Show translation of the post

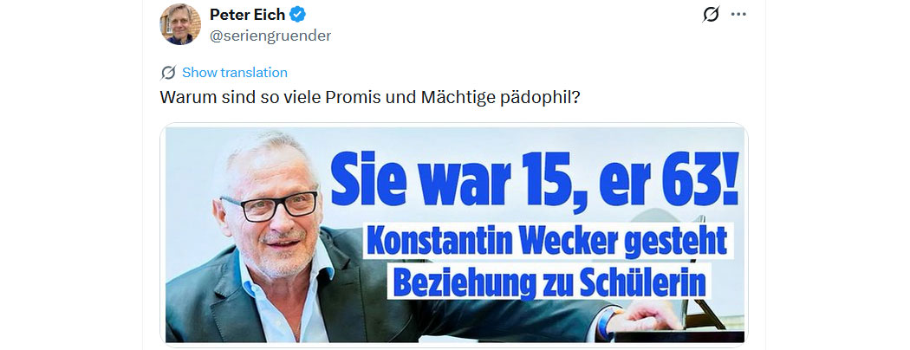pos(235,73)
